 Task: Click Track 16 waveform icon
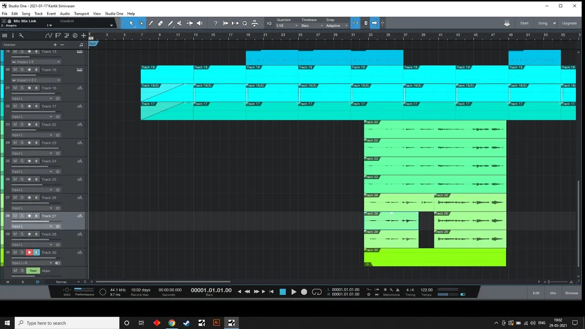80,88
